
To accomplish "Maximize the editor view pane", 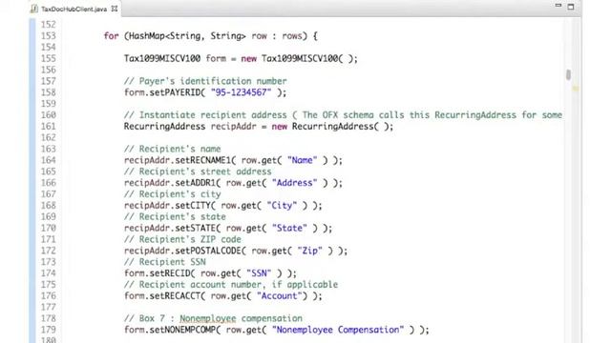I will pos(571,7).
